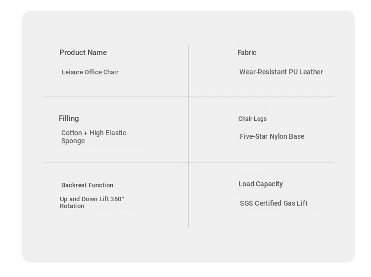This screenshot has width=371, height=277.
Task: Click the word Rotation under Backrest Function
Action: click(72, 206)
